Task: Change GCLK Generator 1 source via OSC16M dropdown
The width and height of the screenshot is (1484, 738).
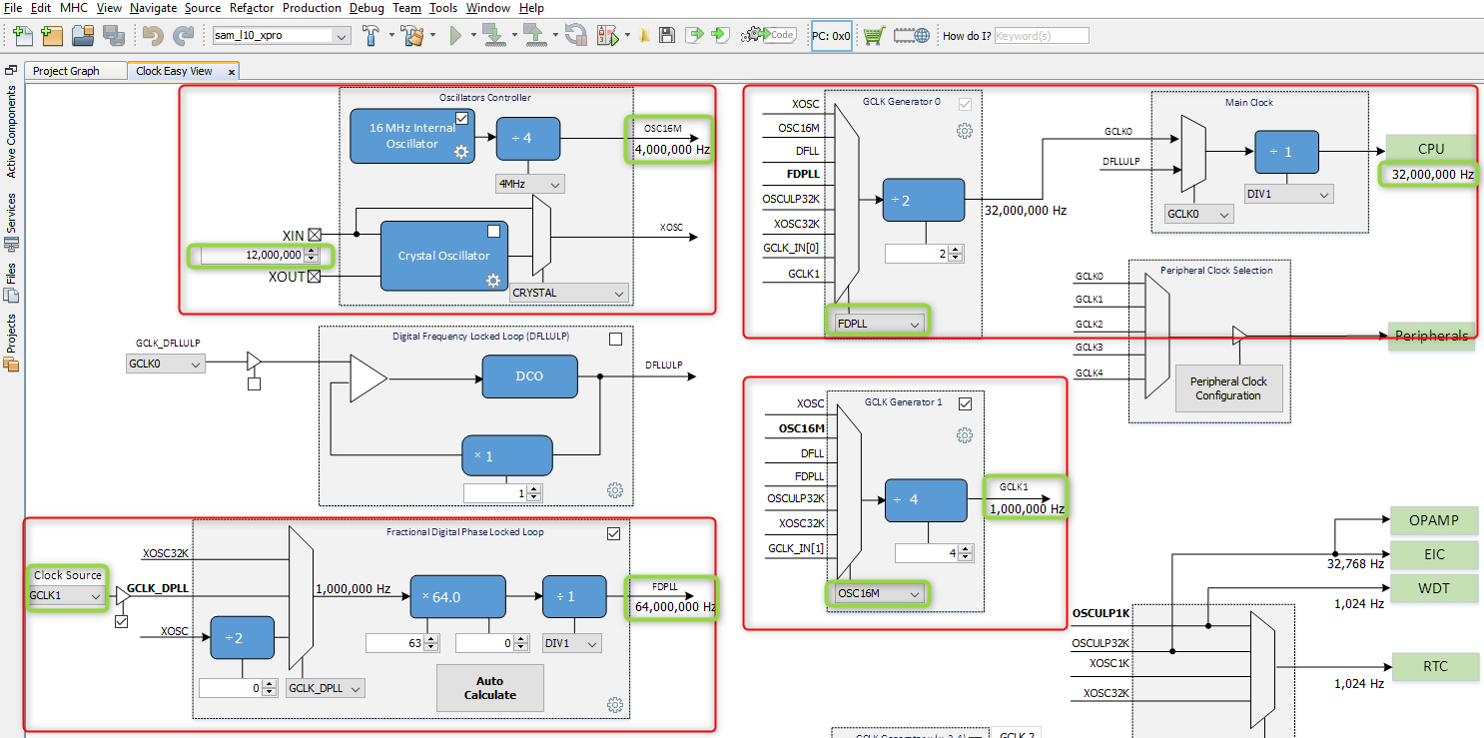Action: (x=877, y=593)
